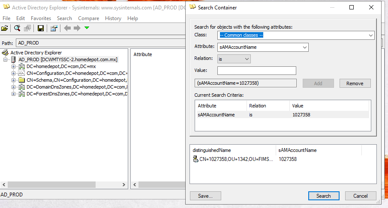Viewport: 388px width, 208px height.
Task: Click the Value column header in criteria
Action: click(x=329, y=106)
